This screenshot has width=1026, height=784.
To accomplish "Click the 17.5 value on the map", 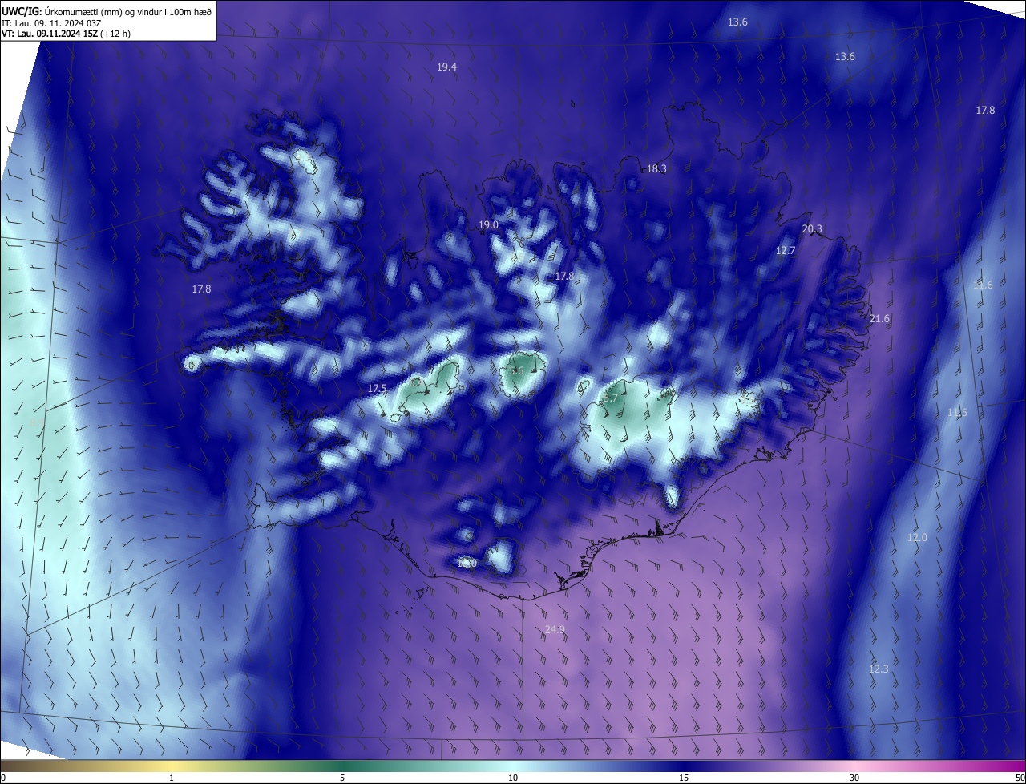I will point(377,389).
